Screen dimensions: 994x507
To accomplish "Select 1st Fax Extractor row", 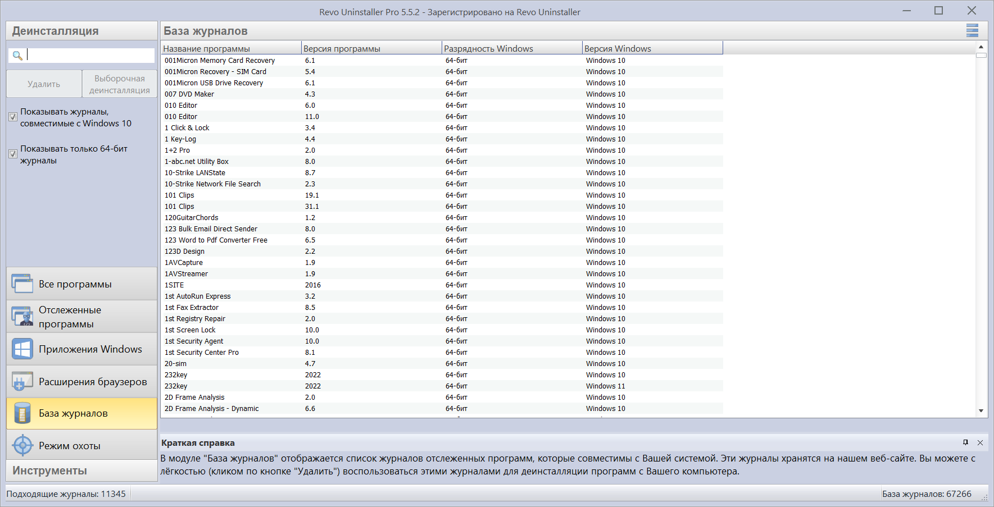I will [442, 308].
